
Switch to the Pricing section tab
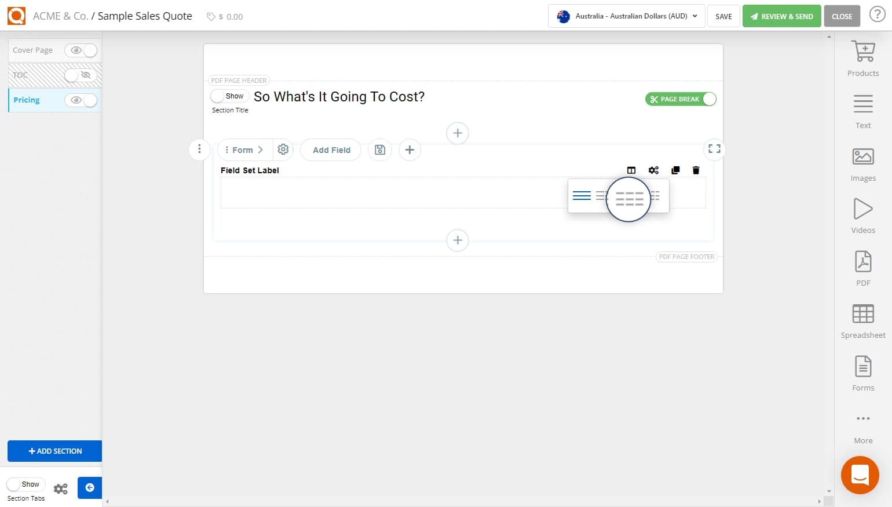pyautogui.click(x=26, y=100)
